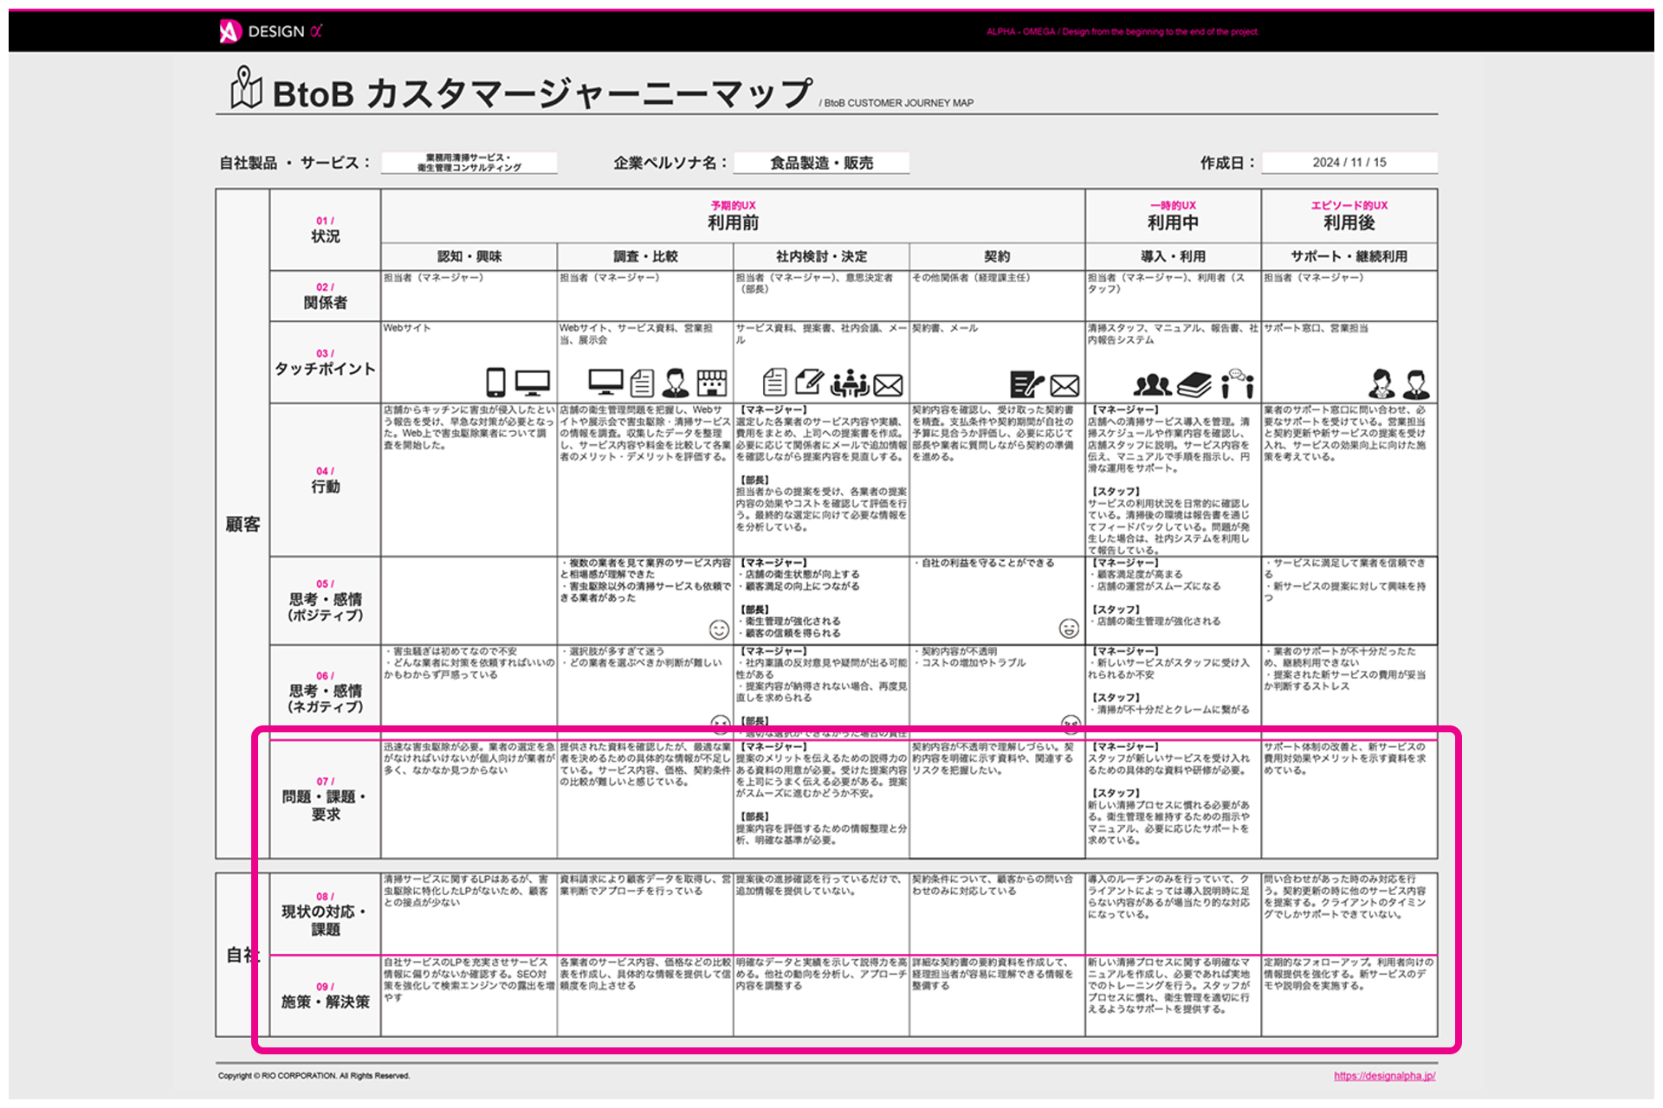Select the サポート・継続利用 column header
The width and height of the screenshot is (1663, 1108).
[x=1349, y=256]
